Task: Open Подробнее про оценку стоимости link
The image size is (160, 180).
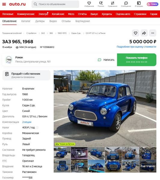Action: point(137,47)
